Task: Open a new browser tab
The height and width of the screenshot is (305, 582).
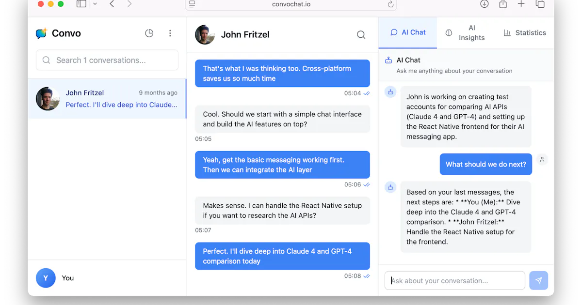Action: pyautogui.click(x=521, y=4)
